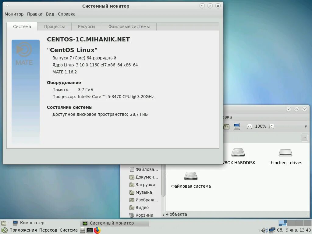Open Загрузки folder in the sidebar

pos(142,185)
